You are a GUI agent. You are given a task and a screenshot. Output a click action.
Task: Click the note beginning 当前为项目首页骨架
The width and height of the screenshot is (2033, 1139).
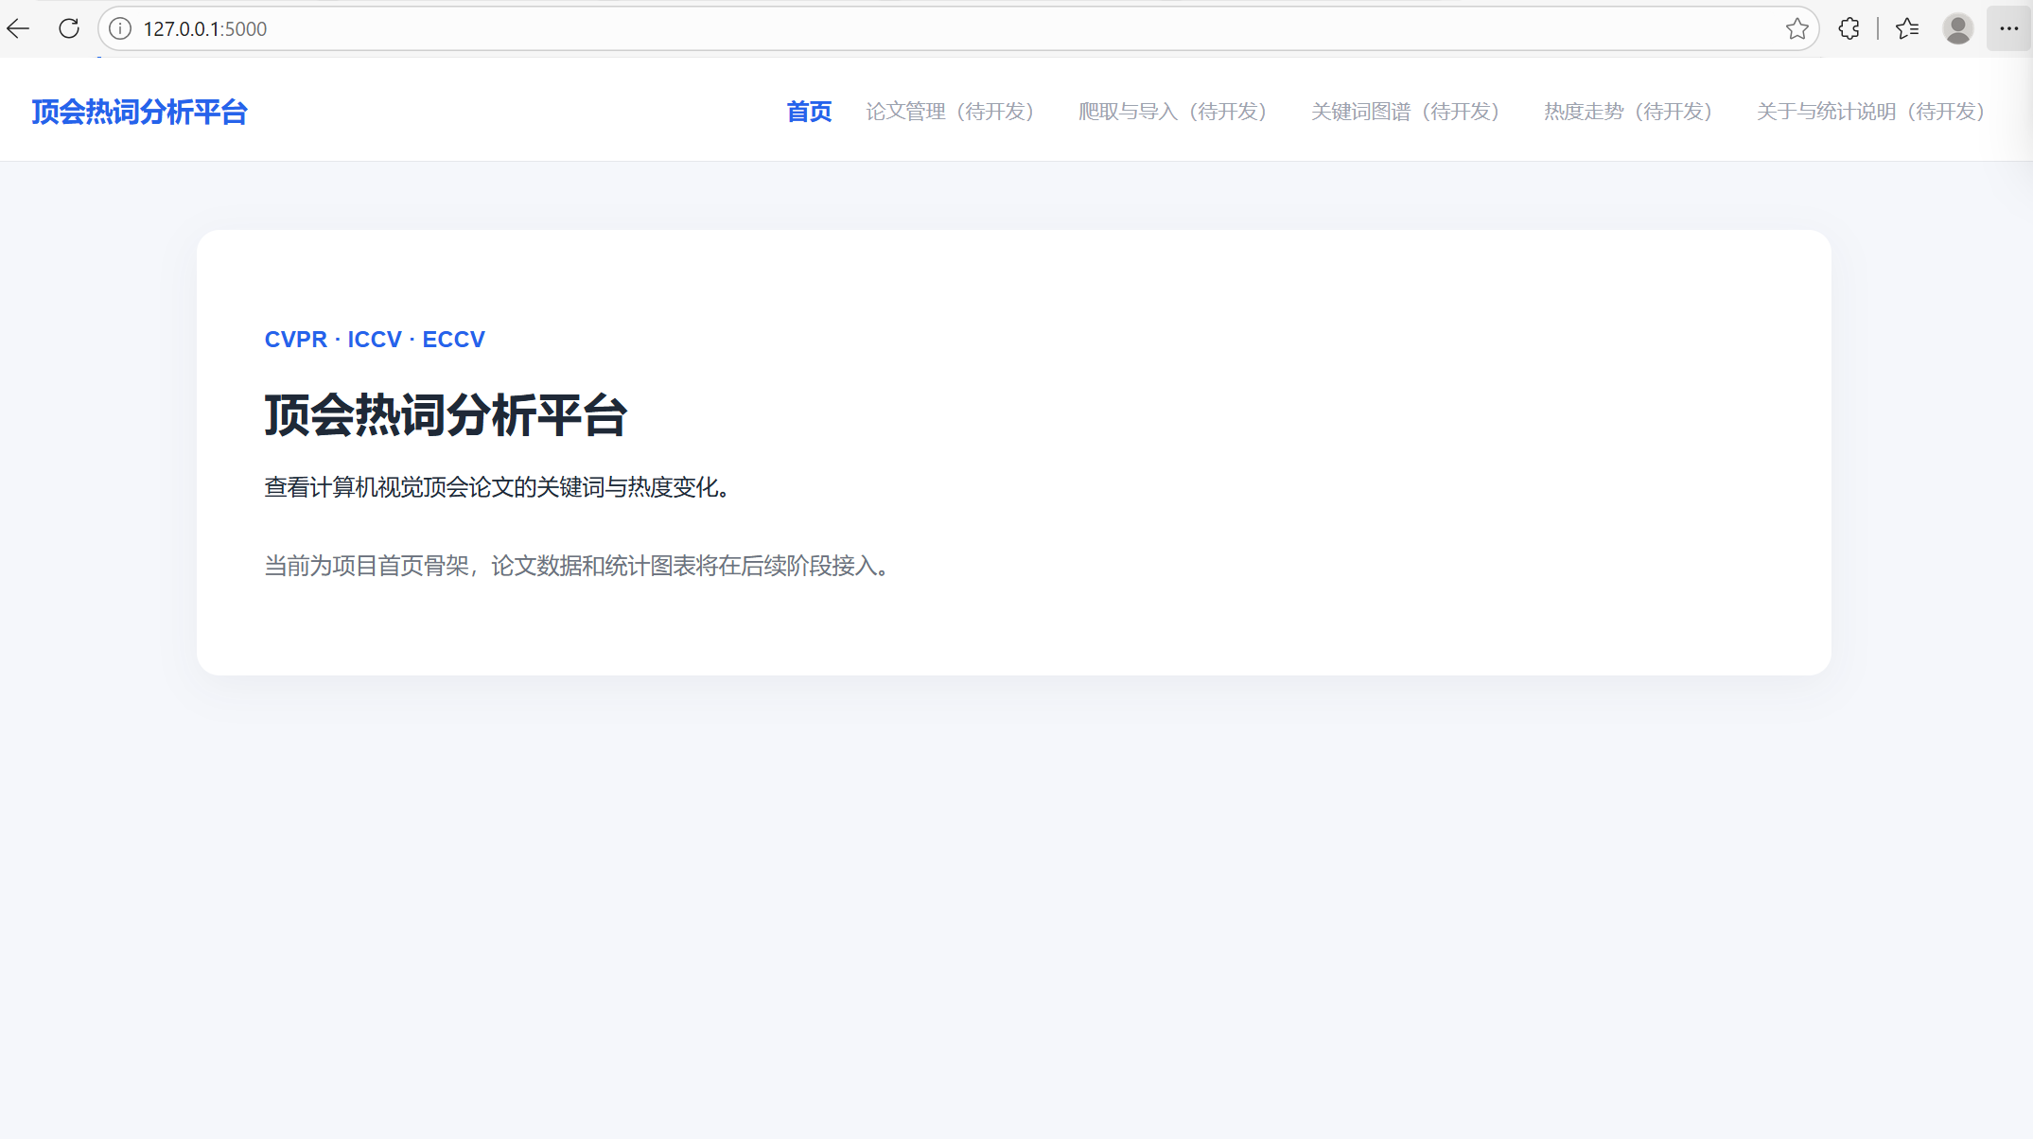[577, 566]
